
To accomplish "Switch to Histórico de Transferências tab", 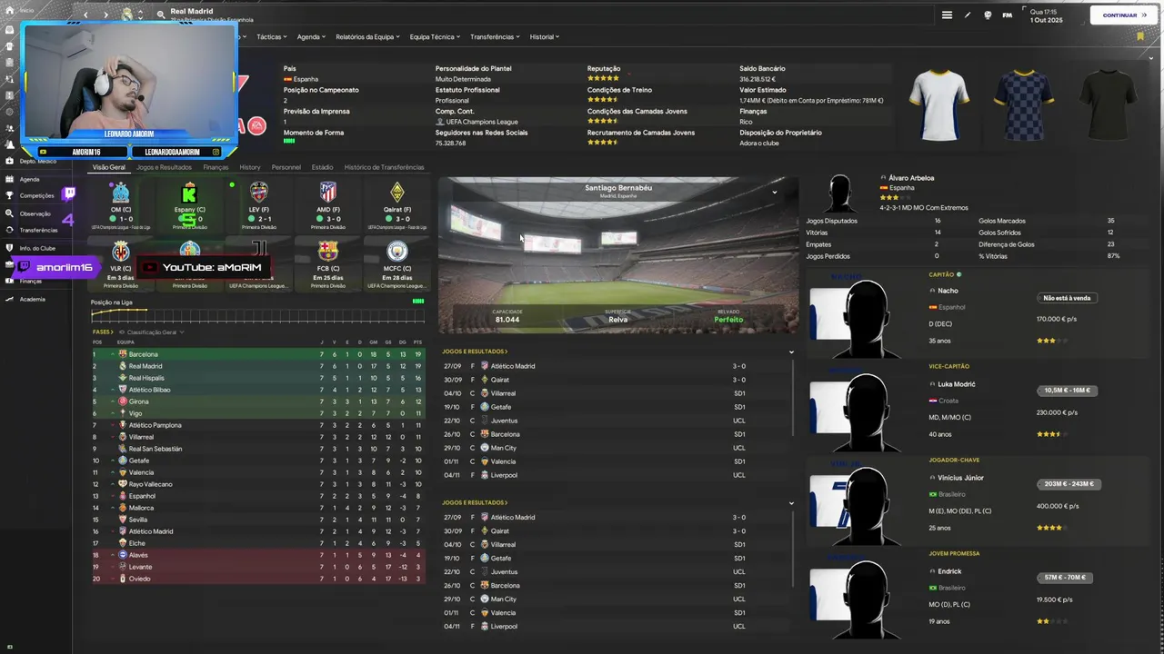I will click(384, 167).
